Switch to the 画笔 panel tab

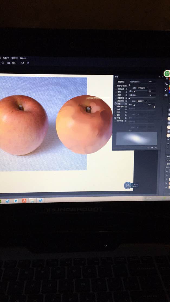pos(116,77)
